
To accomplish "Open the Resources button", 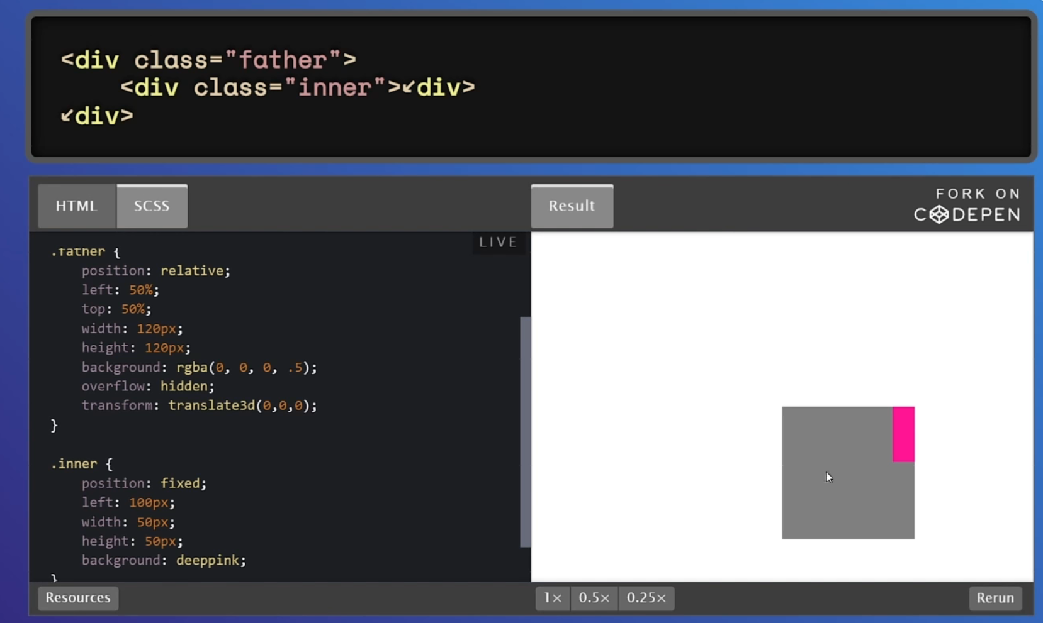I will [x=78, y=597].
